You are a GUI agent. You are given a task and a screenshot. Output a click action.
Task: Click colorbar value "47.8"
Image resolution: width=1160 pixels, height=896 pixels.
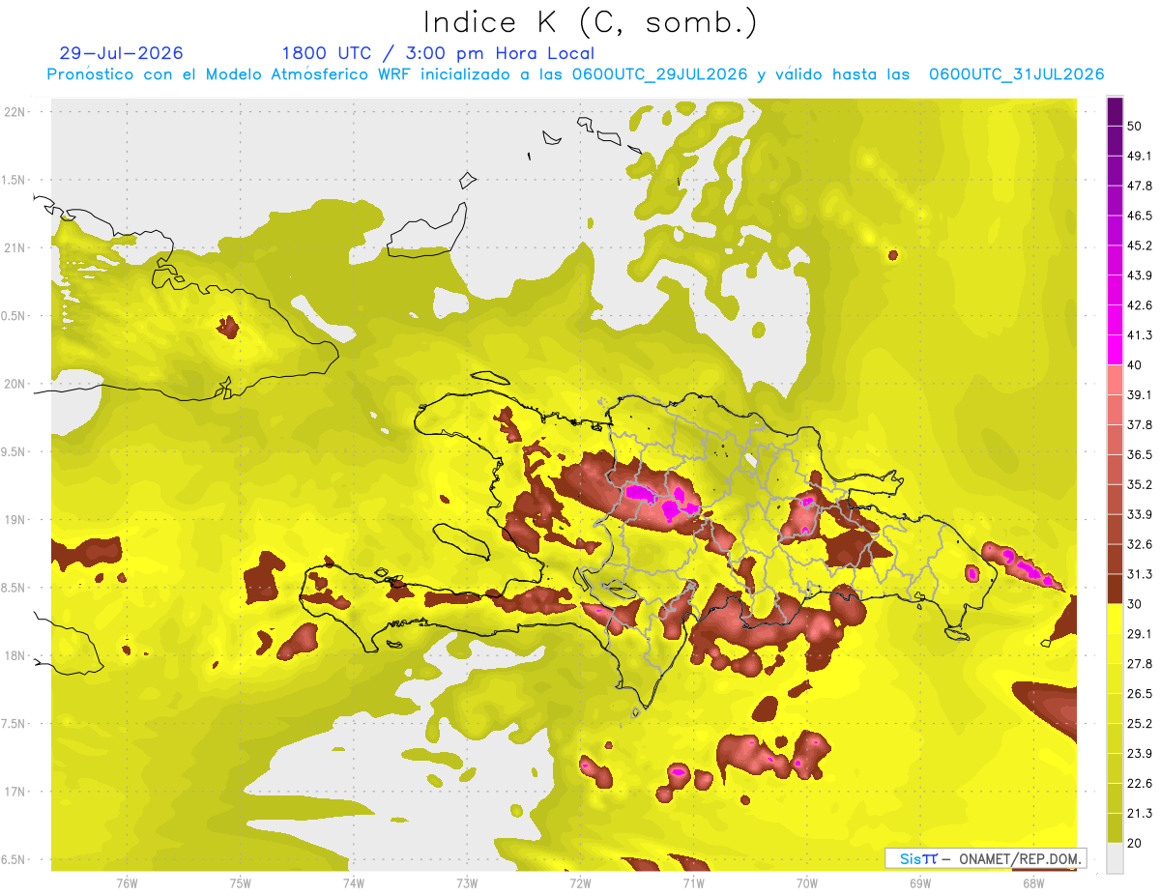point(1139,186)
